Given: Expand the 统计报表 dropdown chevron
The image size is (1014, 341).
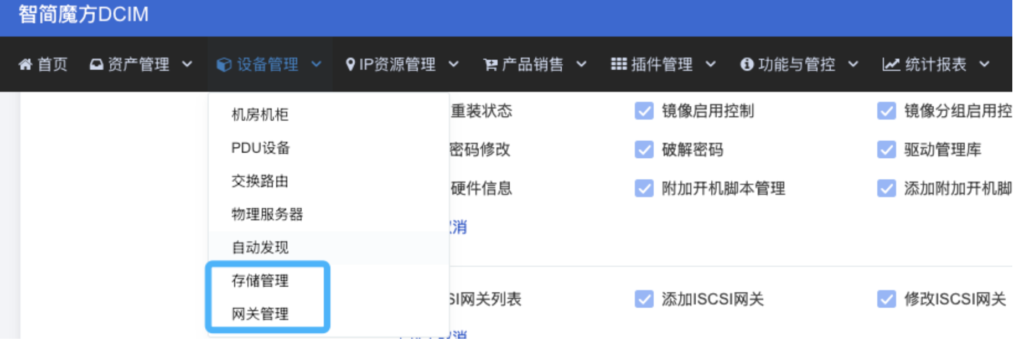Looking at the screenshot, I should [x=984, y=64].
